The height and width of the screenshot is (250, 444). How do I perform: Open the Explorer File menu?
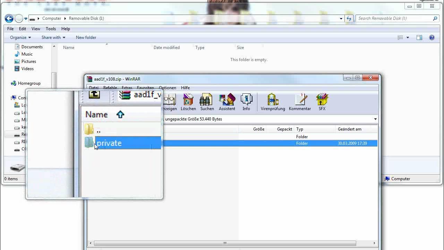coord(10,29)
